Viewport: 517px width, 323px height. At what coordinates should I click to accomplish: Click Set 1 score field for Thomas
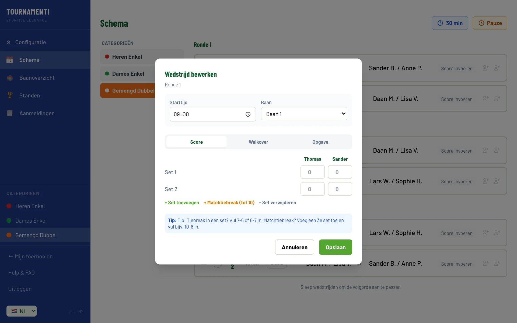pyautogui.click(x=312, y=172)
